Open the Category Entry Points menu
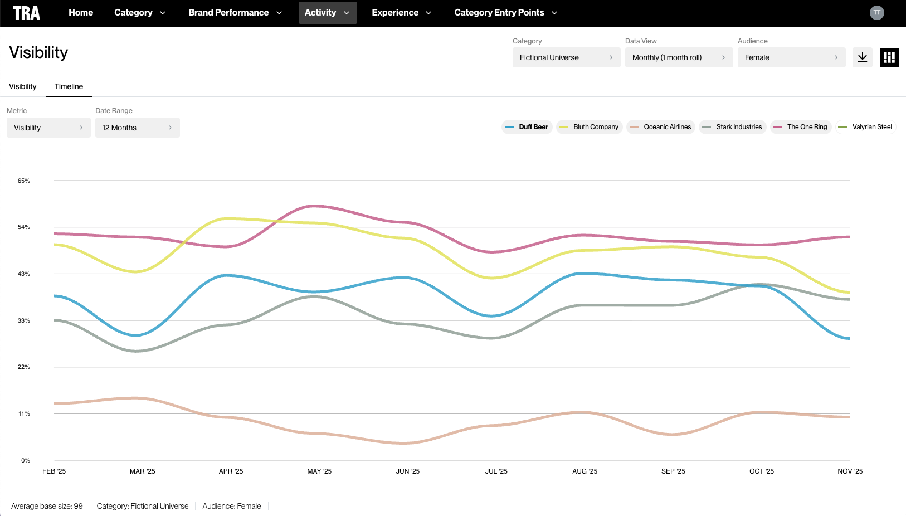The height and width of the screenshot is (516, 906). (x=506, y=13)
